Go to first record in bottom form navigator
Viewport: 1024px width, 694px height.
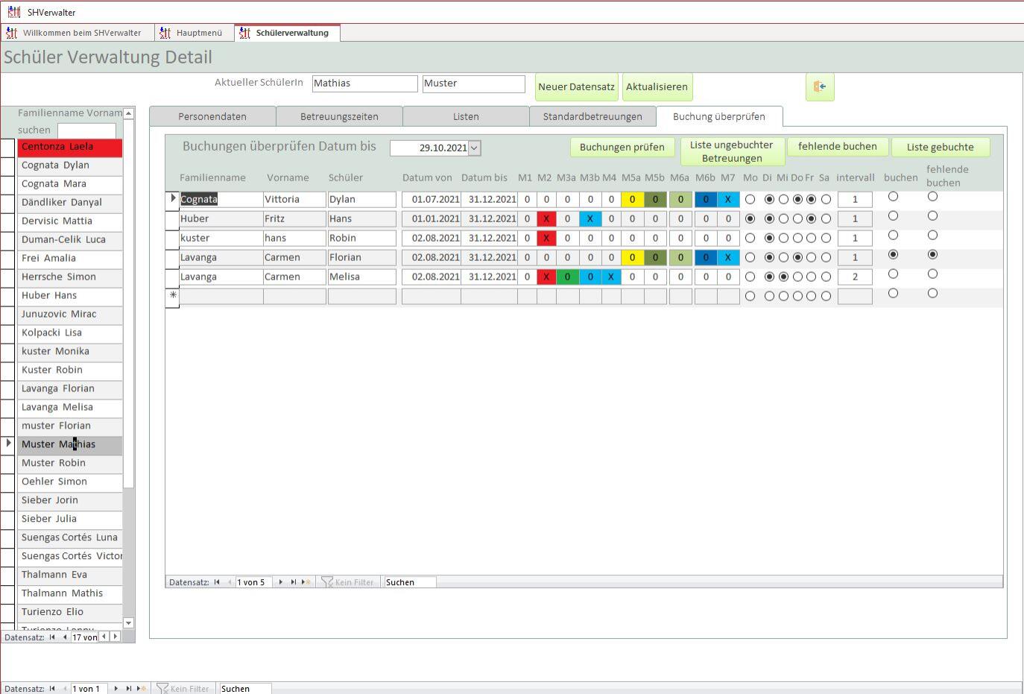point(52,689)
